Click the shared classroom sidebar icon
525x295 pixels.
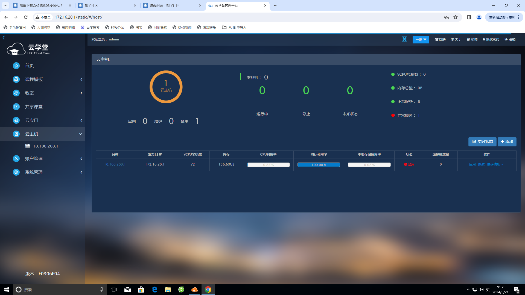point(16,107)
